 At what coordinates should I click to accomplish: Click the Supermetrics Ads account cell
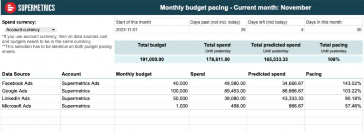coord(87,83)
